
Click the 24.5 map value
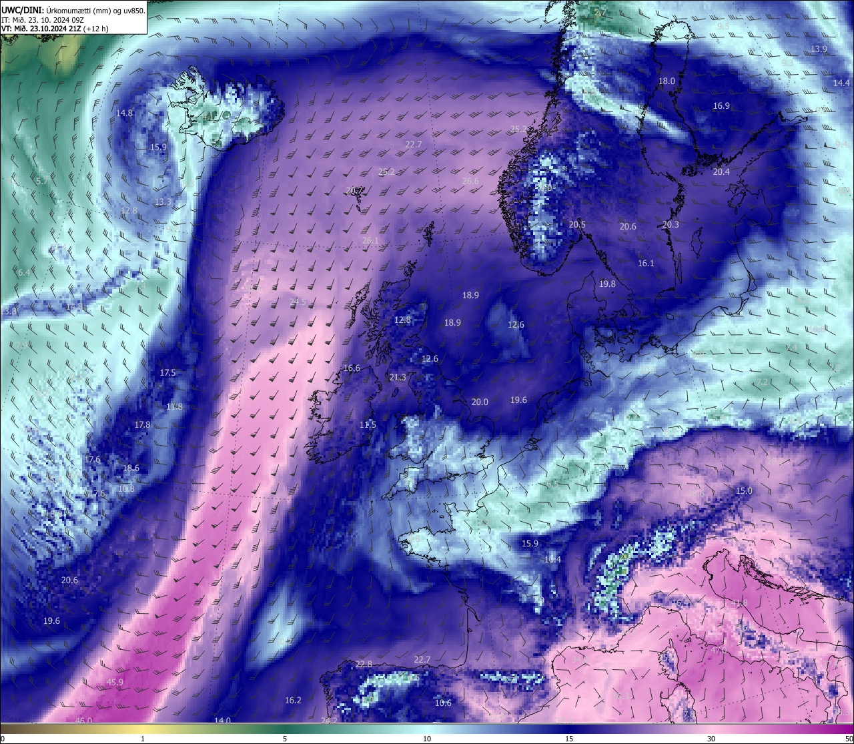click(x=298, y=302)
